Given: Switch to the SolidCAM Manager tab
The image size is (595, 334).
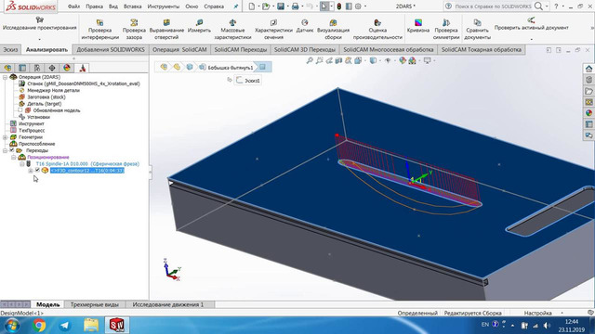Looking at the screenshot, I should (83, 68).
